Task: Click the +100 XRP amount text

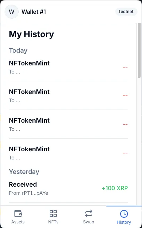Action: [115, 188]
